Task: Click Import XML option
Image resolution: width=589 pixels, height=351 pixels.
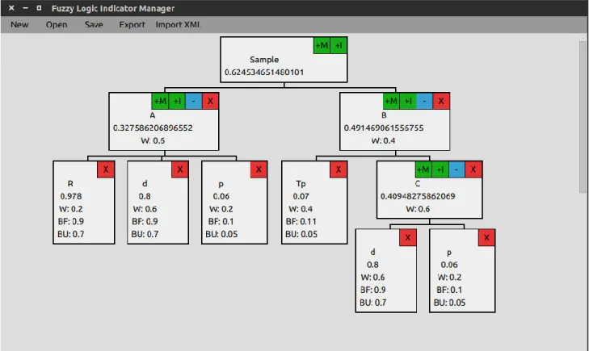Action: [x=179, y=25]
